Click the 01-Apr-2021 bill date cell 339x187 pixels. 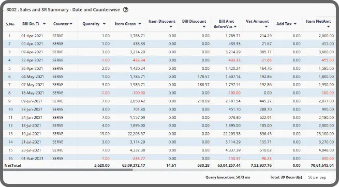pos(32,36)
